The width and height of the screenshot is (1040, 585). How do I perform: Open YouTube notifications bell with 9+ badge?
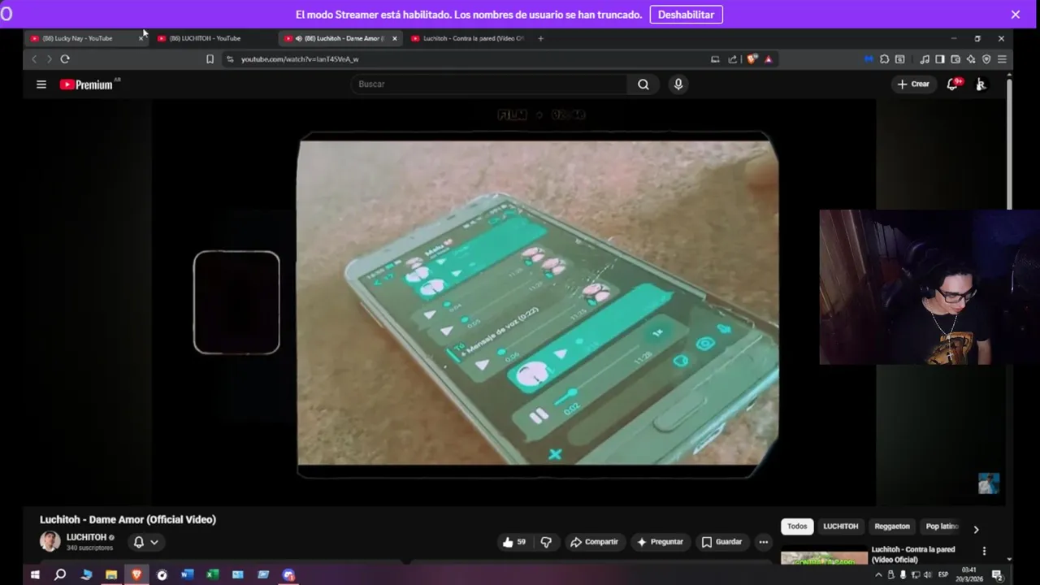953,84
